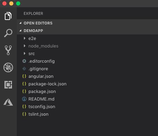Screen dimensions: 158x136
Task: Select the .gitignore file
Action: click(87, 69)
